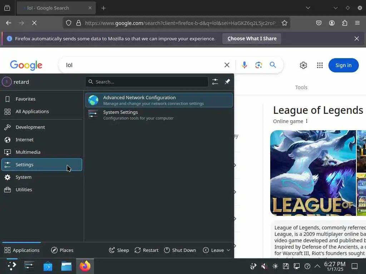Click the Sign in button
The width and height of the screenshot is (366, 274).
click(x=343, y=65)
